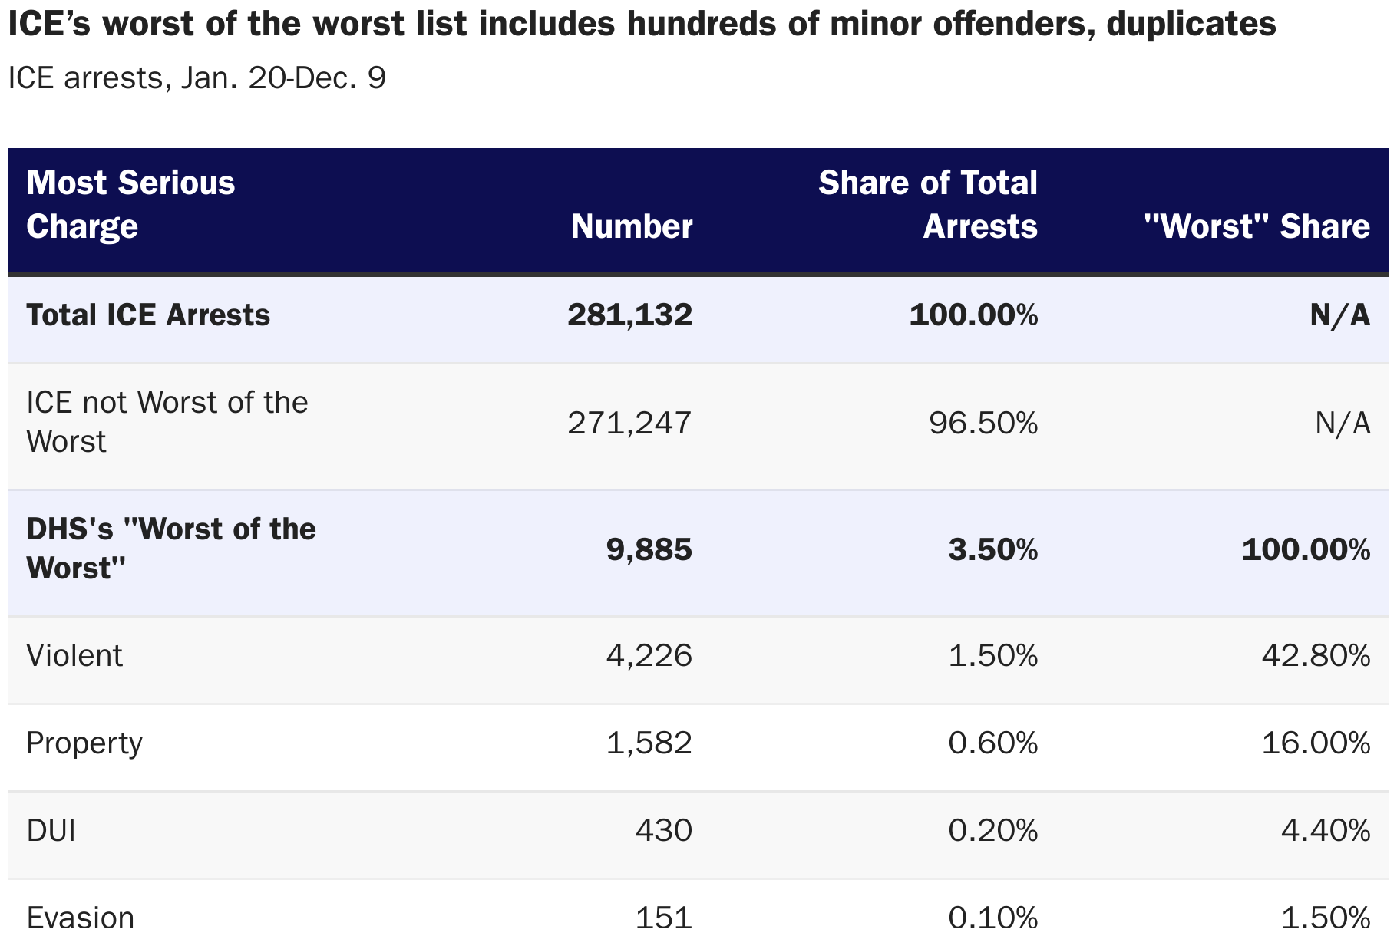
Task: Click the chart title headline text
Action: [x=642, y=25]
